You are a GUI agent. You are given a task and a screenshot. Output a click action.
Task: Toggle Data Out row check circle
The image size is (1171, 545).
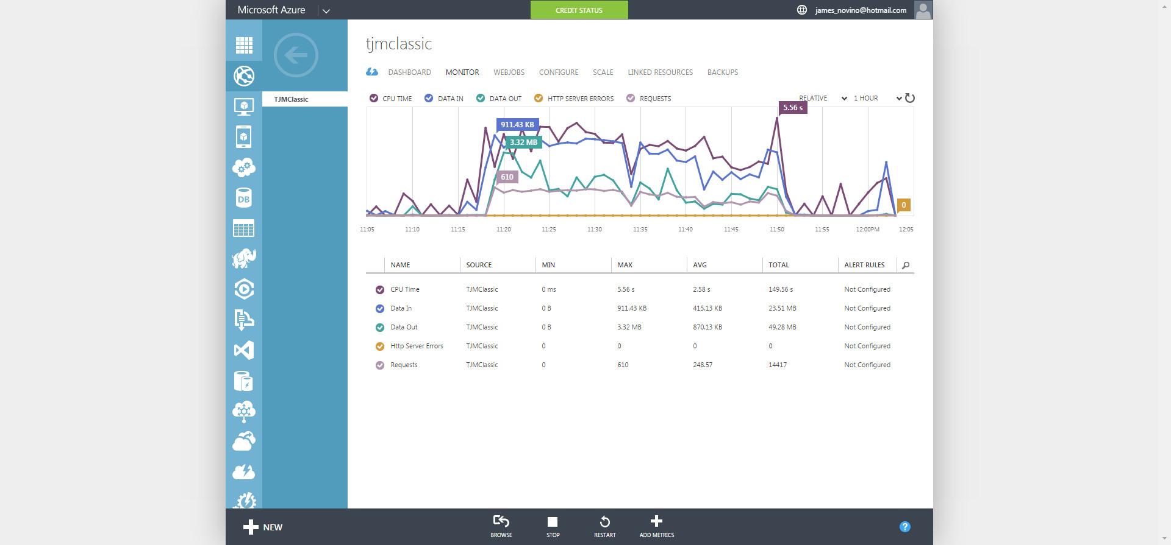[x=380, y=328]
